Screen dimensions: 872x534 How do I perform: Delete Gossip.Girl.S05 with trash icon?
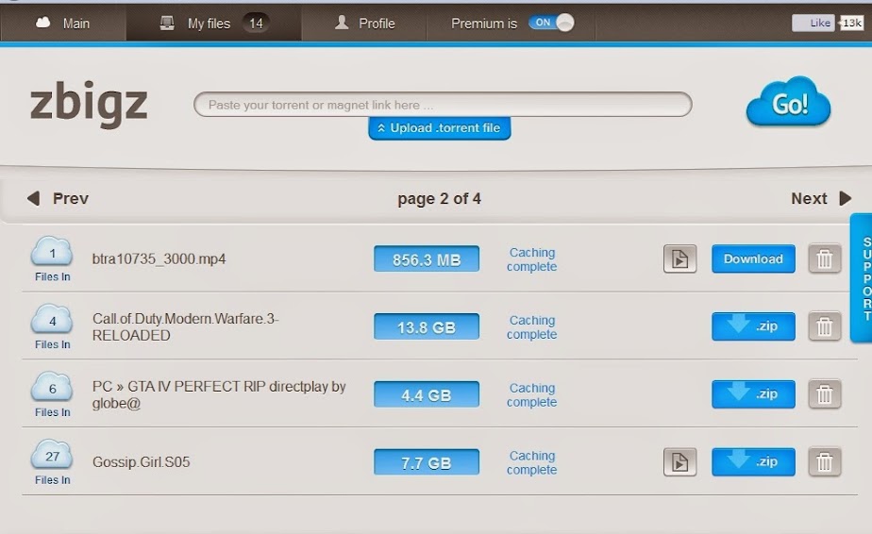pyautogui.click(x=824, y=462)
